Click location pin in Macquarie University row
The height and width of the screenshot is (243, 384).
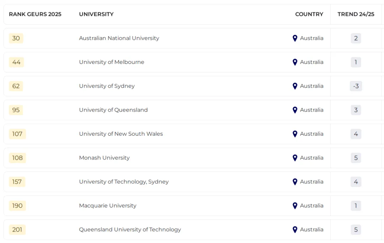(x=295, y=206)
